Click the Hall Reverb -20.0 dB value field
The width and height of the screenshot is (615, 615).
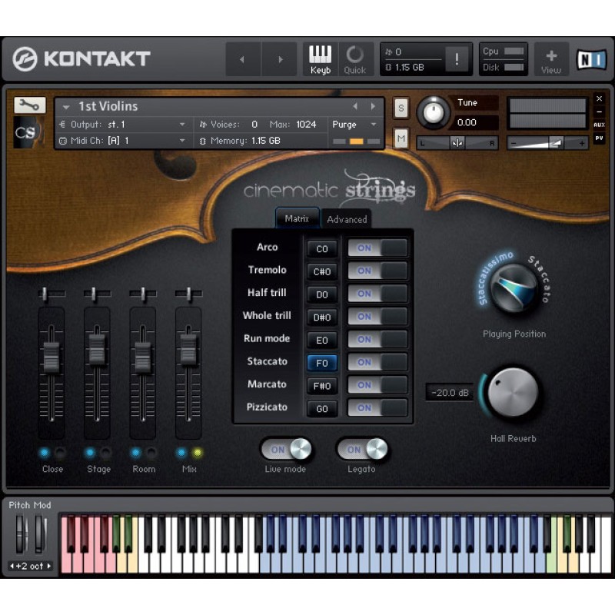point(448,393)
